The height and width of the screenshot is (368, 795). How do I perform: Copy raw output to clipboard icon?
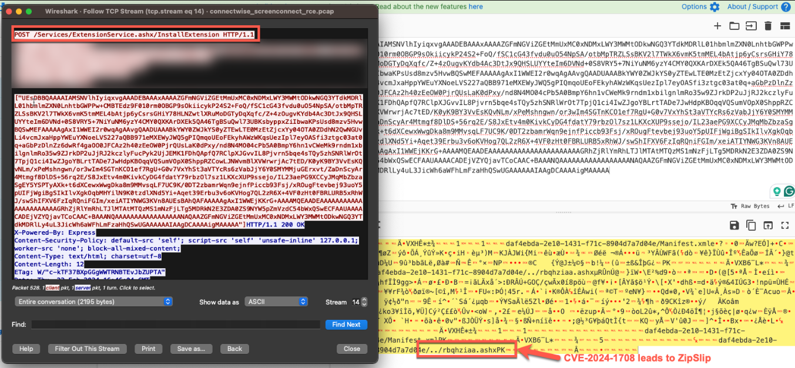(x=751, y=225)
